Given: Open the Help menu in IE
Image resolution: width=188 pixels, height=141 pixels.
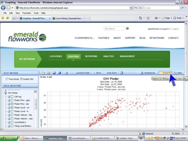Looking at the screenshot, I should point(43,13).
